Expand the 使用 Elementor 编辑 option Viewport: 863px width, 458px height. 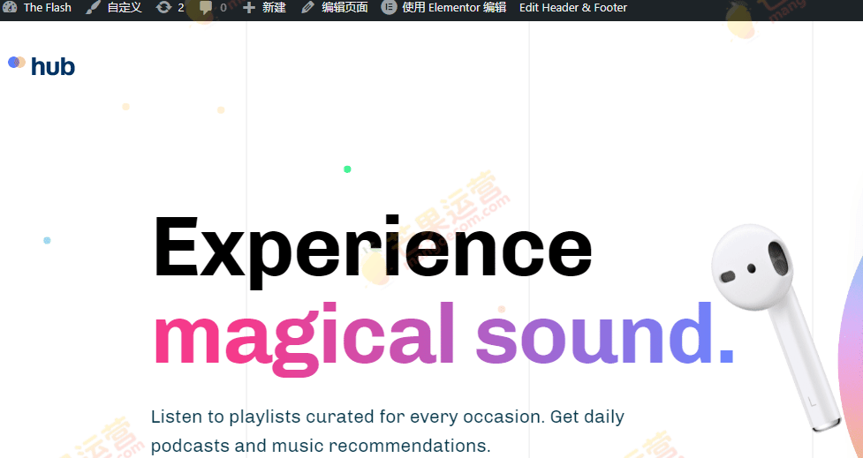pyautogui.click(x=454, y=8)
